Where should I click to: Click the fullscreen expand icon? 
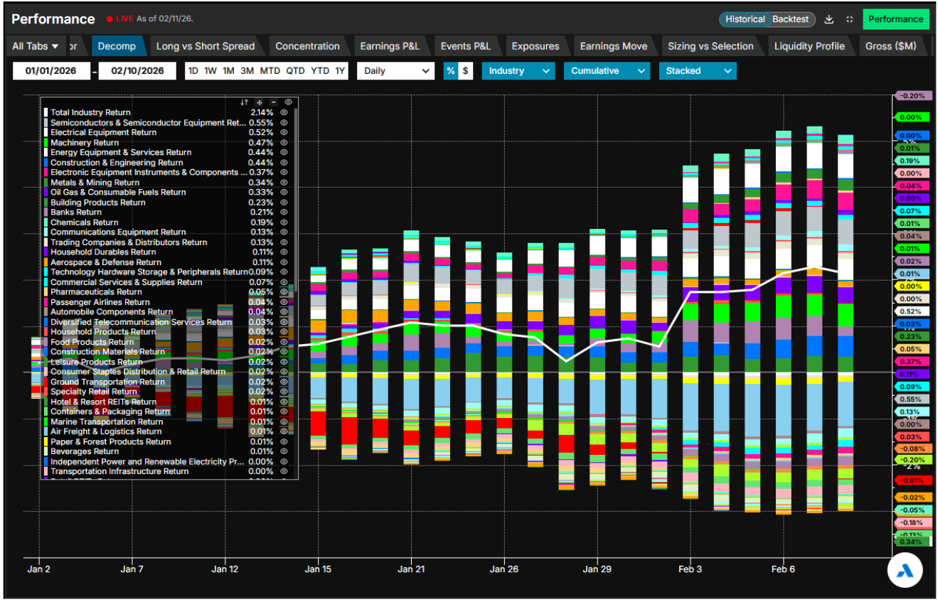coord(849,19)
